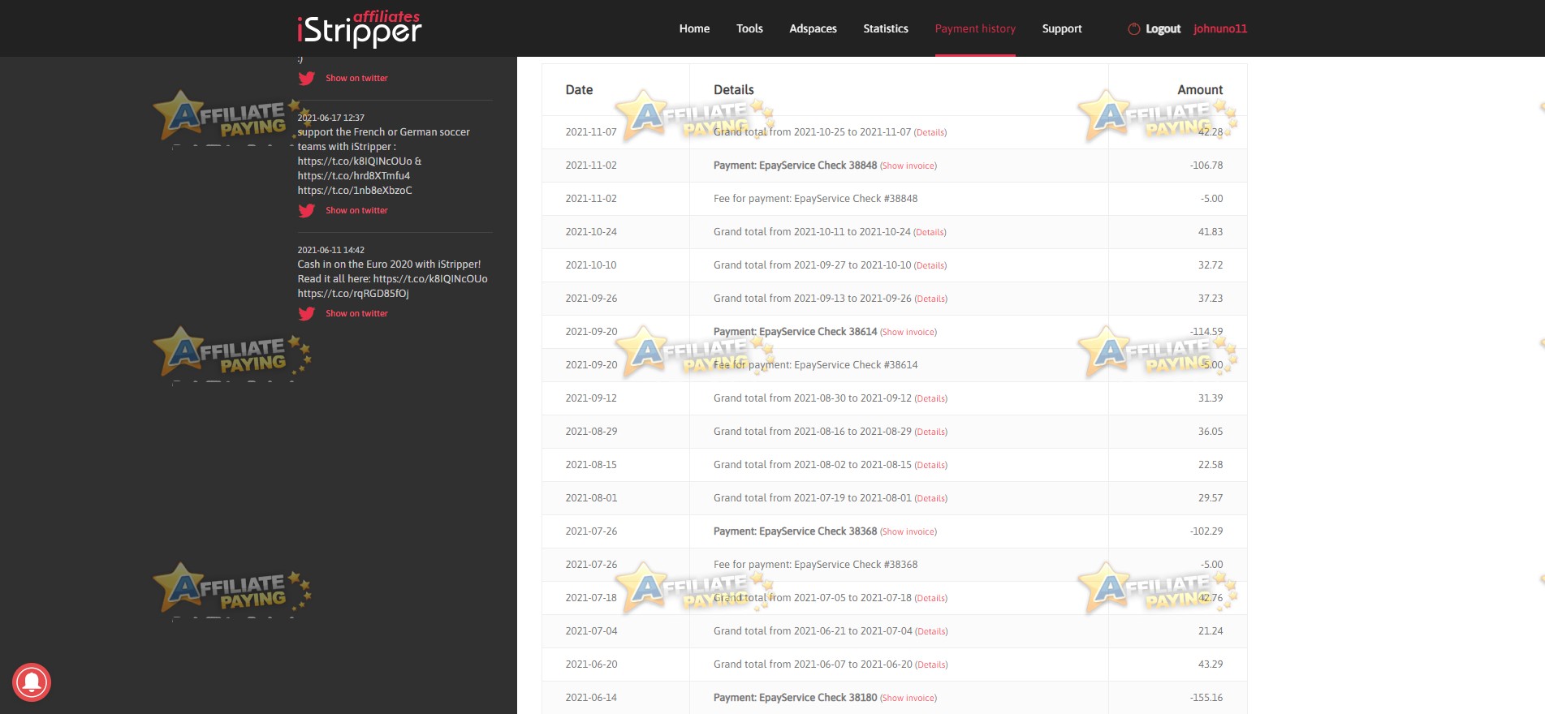This screenshot has height=714, width=1545.
Task: Open Details for 2021-08-30 to 2021-09-12 total
Action: tap(931, 398)
